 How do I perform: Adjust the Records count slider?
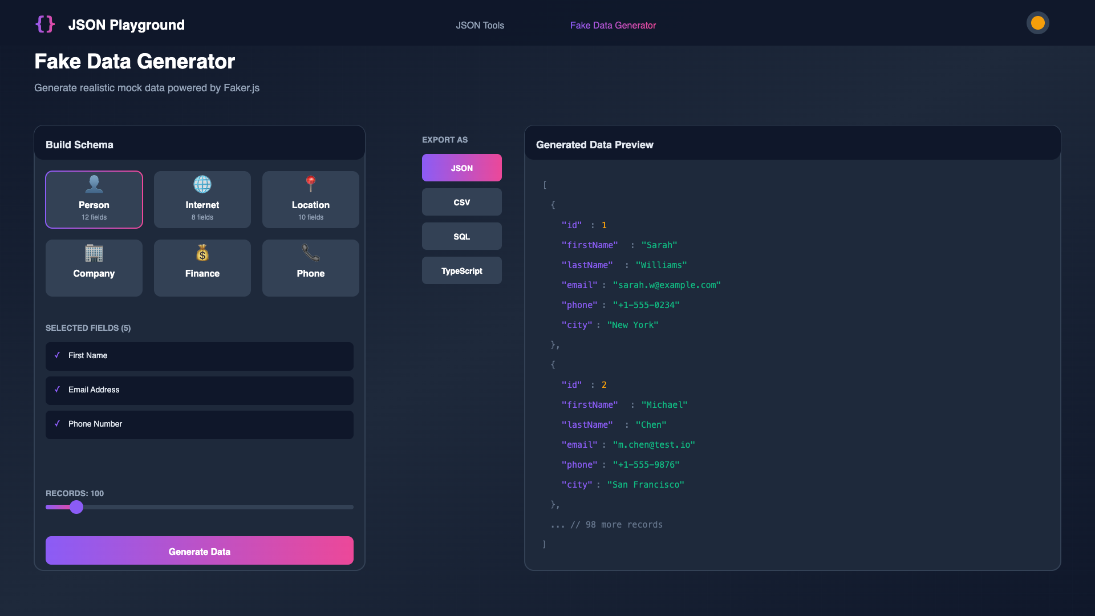click(x=76, y=507)
